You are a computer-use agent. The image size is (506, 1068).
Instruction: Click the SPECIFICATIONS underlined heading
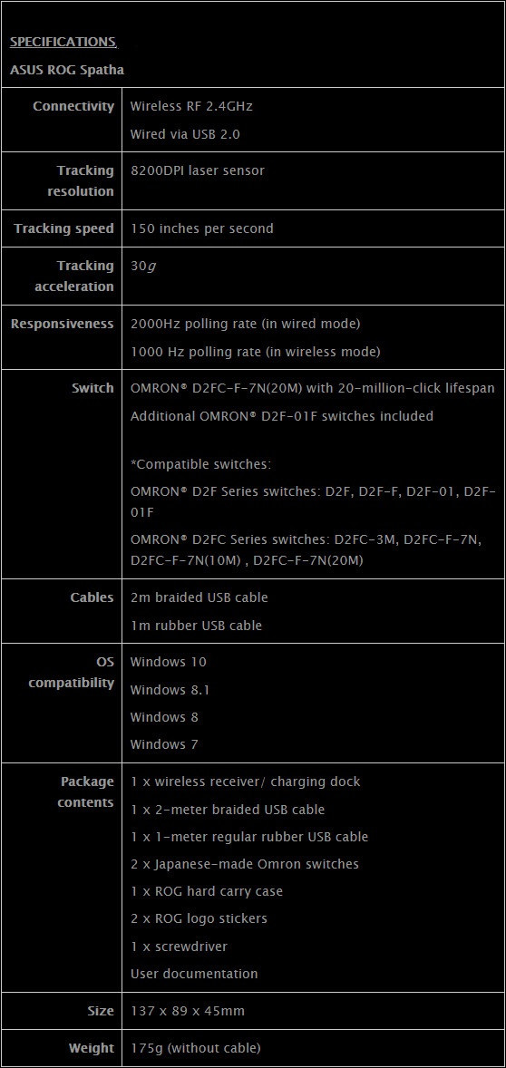tap(63, 42)
